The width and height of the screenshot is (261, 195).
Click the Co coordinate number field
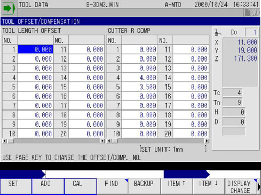click(252, 32)
